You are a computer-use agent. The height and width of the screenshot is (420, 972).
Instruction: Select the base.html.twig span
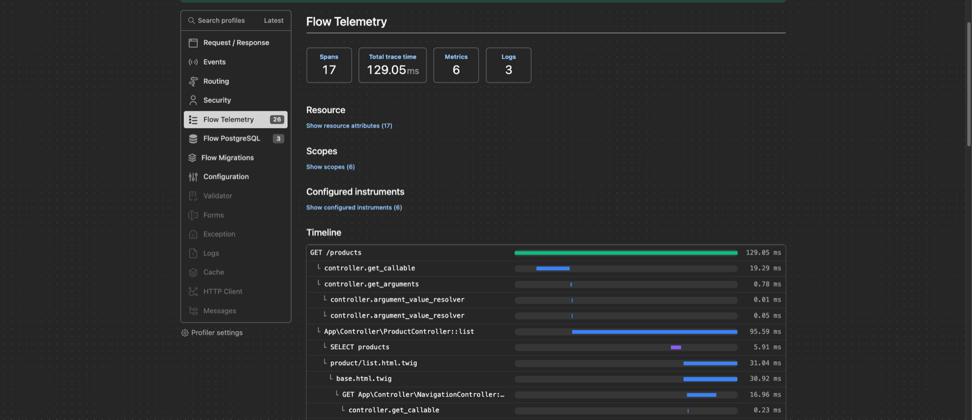click(x=546, y=379)
